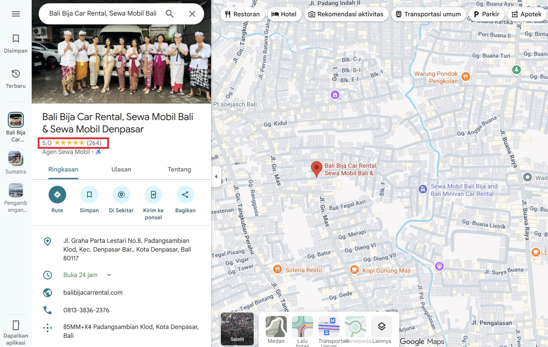The height and width of the screenshot is (347, 548).
Task: Click purple marker near Jl. Surya Buana
Action: pos(440,266)
